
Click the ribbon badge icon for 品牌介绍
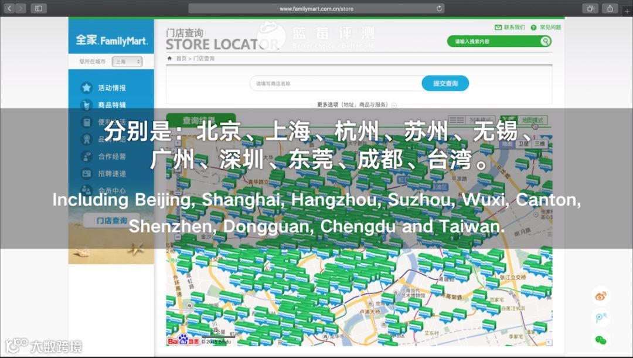pyautogui.click(x=86, y=139)
